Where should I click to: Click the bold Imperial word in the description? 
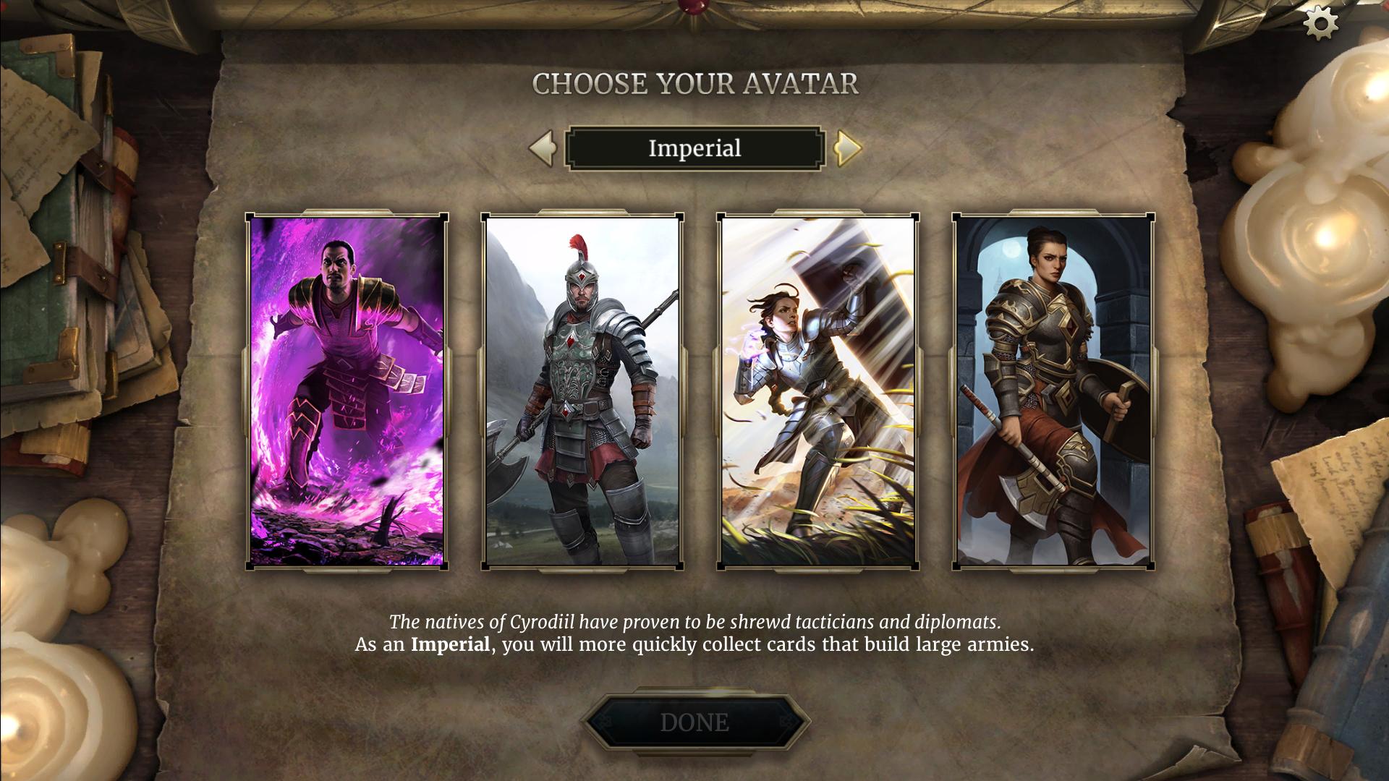(450, 644)
